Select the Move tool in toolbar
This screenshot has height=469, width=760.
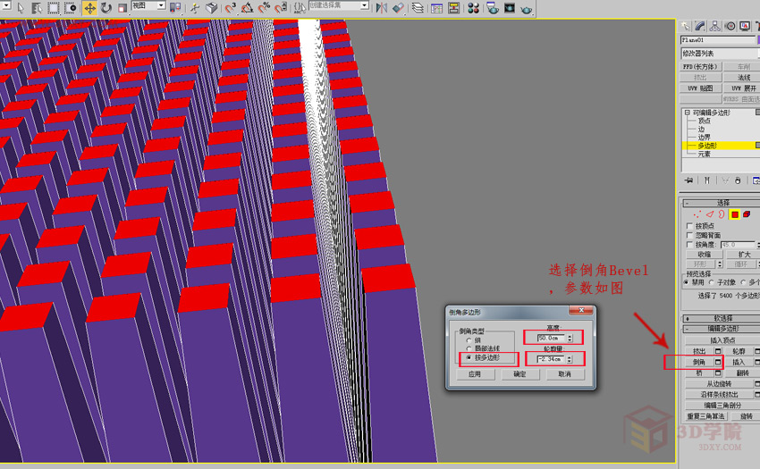pyautogui.click(x=89, y=8)
